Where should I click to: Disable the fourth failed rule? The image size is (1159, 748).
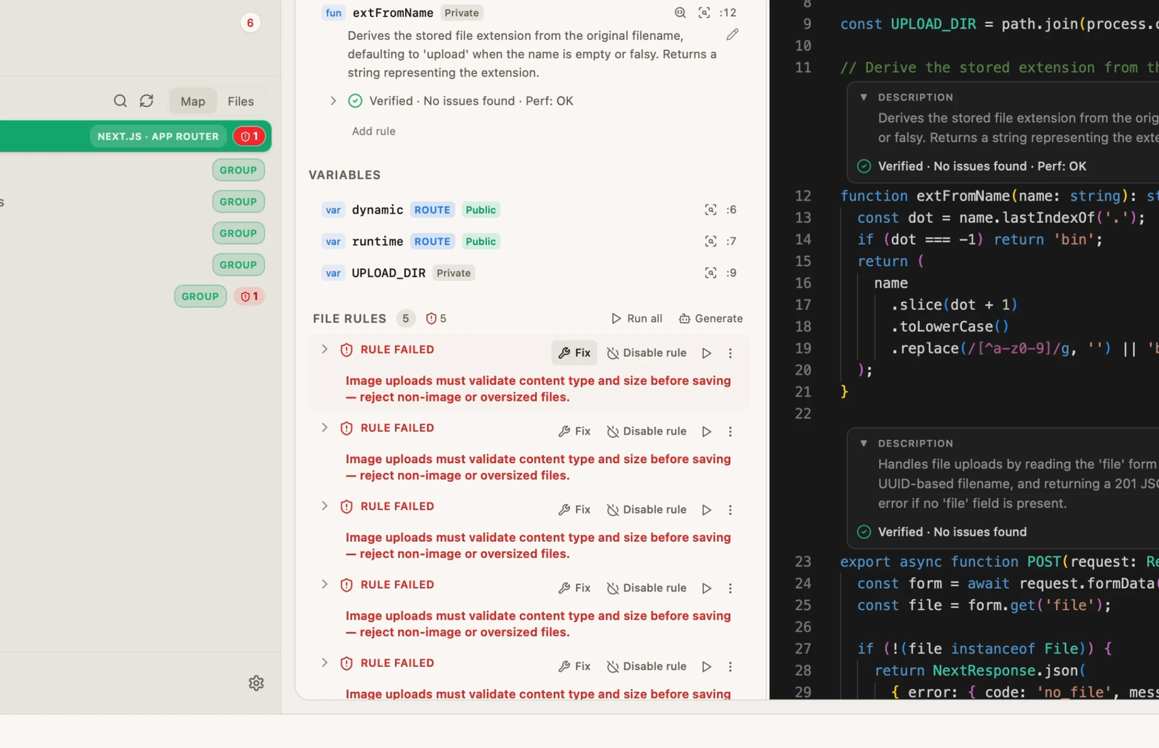click(x=647, y=588)
